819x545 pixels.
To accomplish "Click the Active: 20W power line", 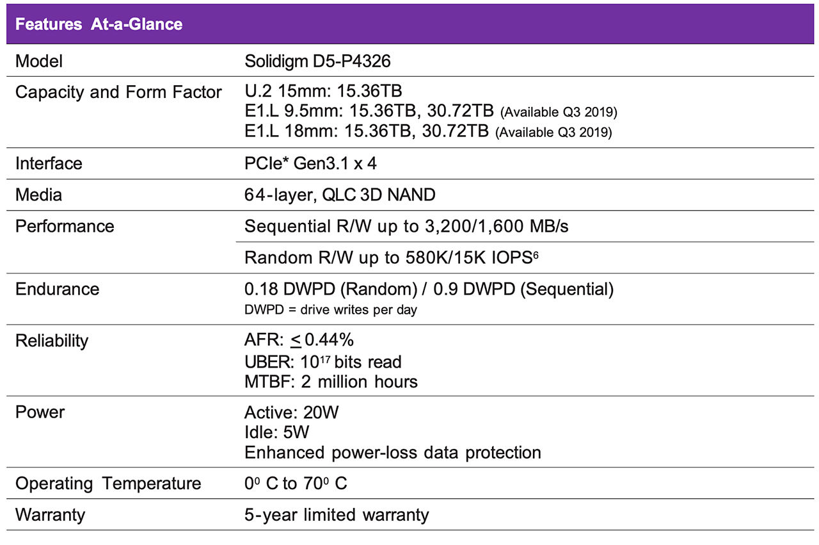I will tap(291, 412).
